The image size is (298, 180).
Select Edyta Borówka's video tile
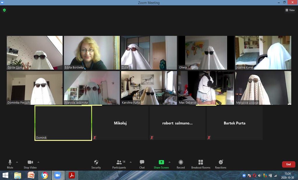[92, 53]
